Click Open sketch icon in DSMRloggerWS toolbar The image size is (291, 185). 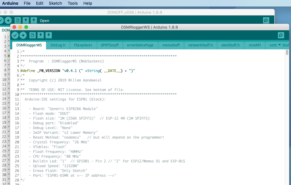tap(40, 35)
